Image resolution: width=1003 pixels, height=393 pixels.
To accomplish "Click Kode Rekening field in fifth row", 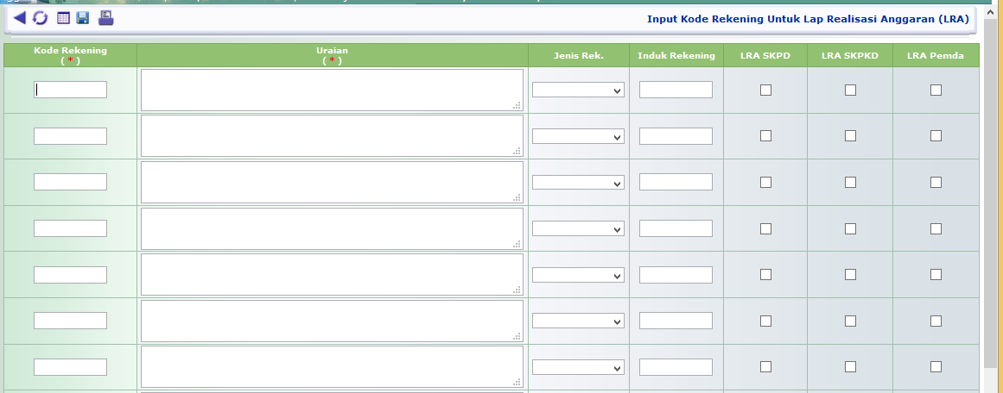I will [70, 274].
